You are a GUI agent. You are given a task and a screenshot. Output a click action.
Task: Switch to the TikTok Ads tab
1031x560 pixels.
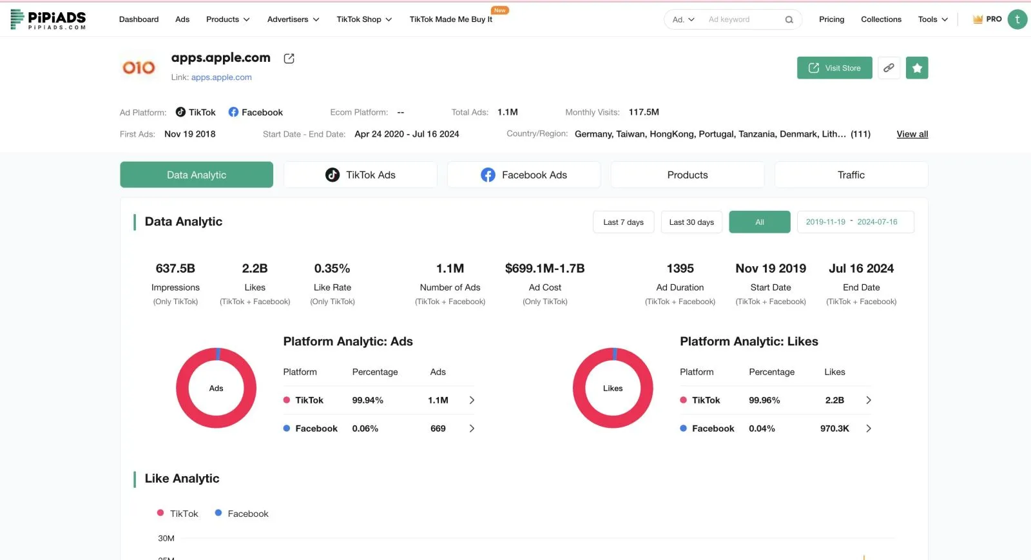(360, 175)
